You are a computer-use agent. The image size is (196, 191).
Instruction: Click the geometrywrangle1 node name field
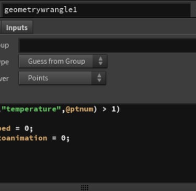pyautogui.click(x=97, y=10)
